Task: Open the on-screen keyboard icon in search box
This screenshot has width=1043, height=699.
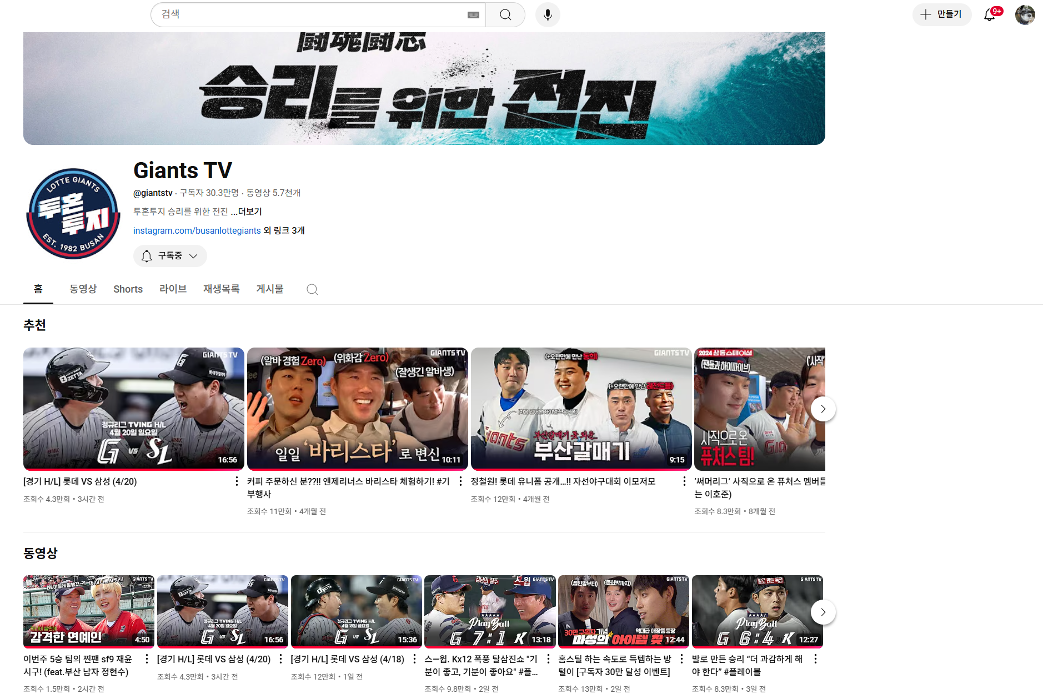Action: pyautogui.click(x=473, y=15)
